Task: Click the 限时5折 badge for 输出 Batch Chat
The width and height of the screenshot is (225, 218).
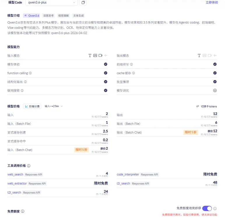Action: pyautogui.click(x=191, y=132)
